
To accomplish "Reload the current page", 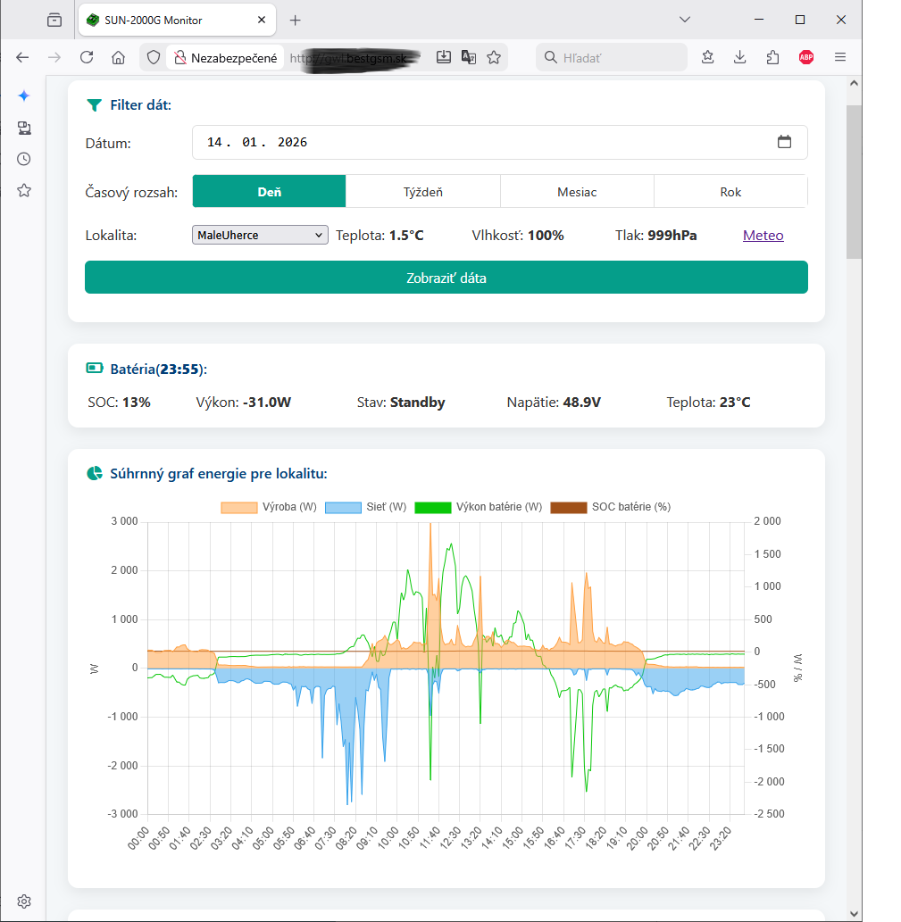I will click(x=87, y=57).
